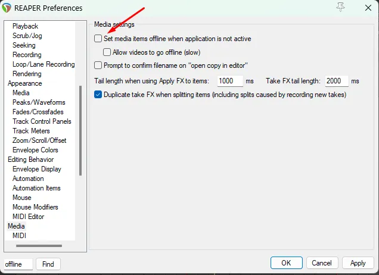Click the Apply button
The width and height of the screenshot is (379, 275).
pos(358,262)
